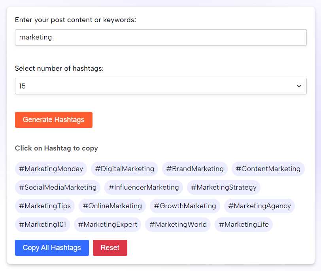The width and height of the screenshot is (321, 271).
Task: Copy the #OnlineMarketing hashtag
Action: click(112, 206)
